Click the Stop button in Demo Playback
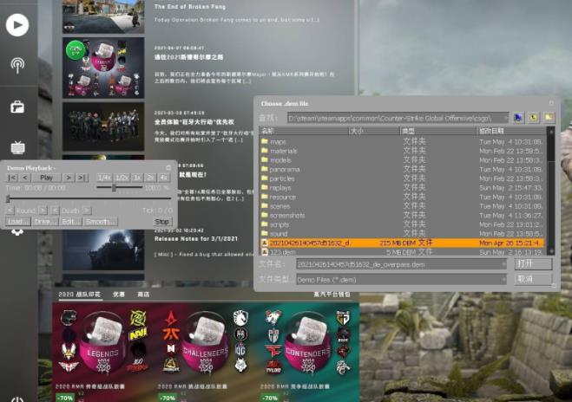572x402 pixels. point(162,222)
